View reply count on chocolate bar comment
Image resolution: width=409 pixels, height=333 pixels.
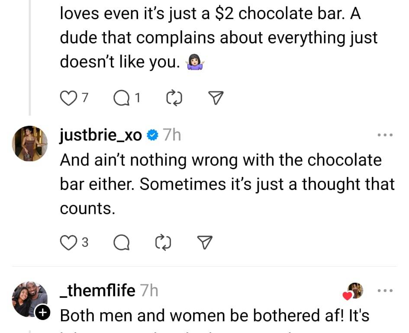pos(137,99)
